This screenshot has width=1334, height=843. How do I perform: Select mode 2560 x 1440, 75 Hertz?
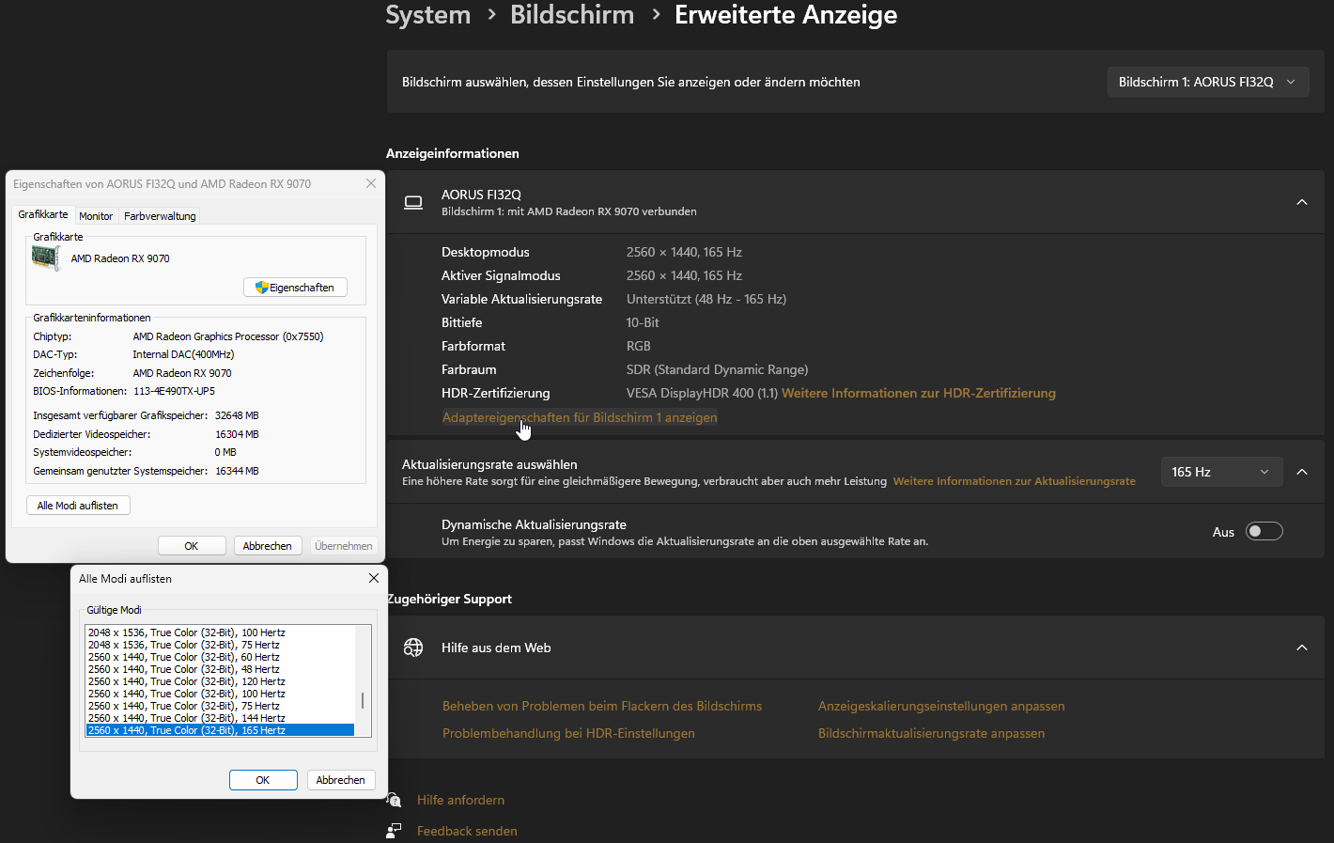tap(220, 706)
